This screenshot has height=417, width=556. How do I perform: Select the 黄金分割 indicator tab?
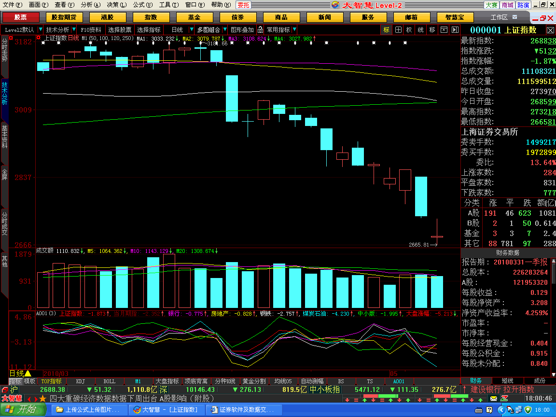(254, 381)
